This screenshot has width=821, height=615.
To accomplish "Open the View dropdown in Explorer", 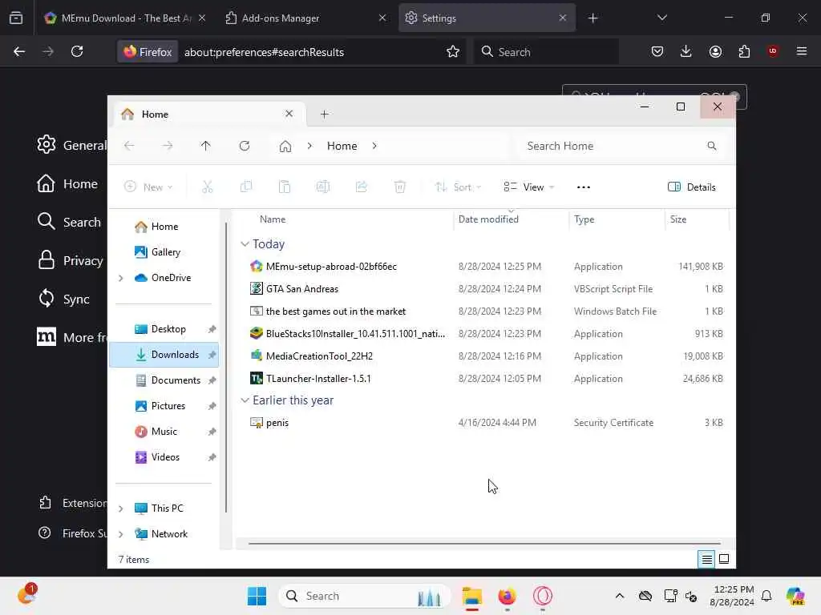I will pyautogui.click(x=529, y=187).
